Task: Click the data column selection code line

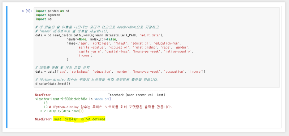Action: click(x=120, y=72)
